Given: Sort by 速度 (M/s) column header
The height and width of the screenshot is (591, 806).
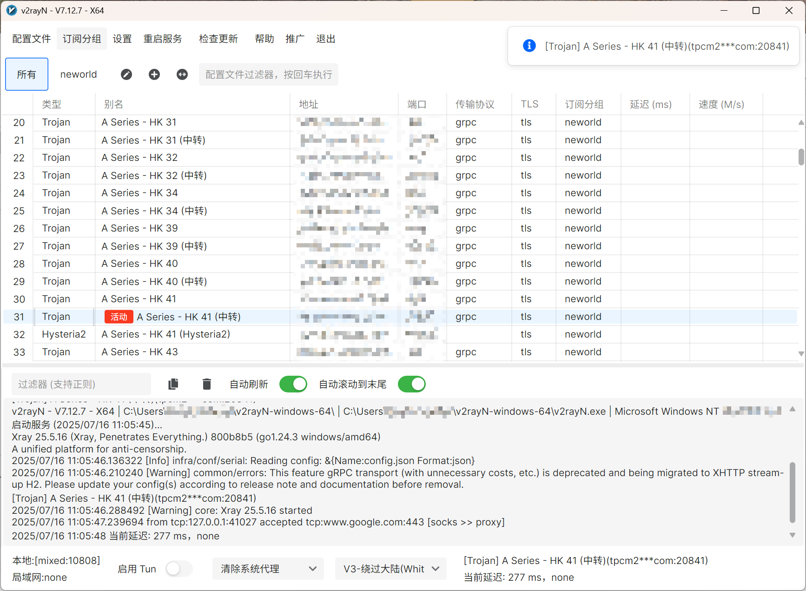Looking at the screenshot, I should click(726, 104).
